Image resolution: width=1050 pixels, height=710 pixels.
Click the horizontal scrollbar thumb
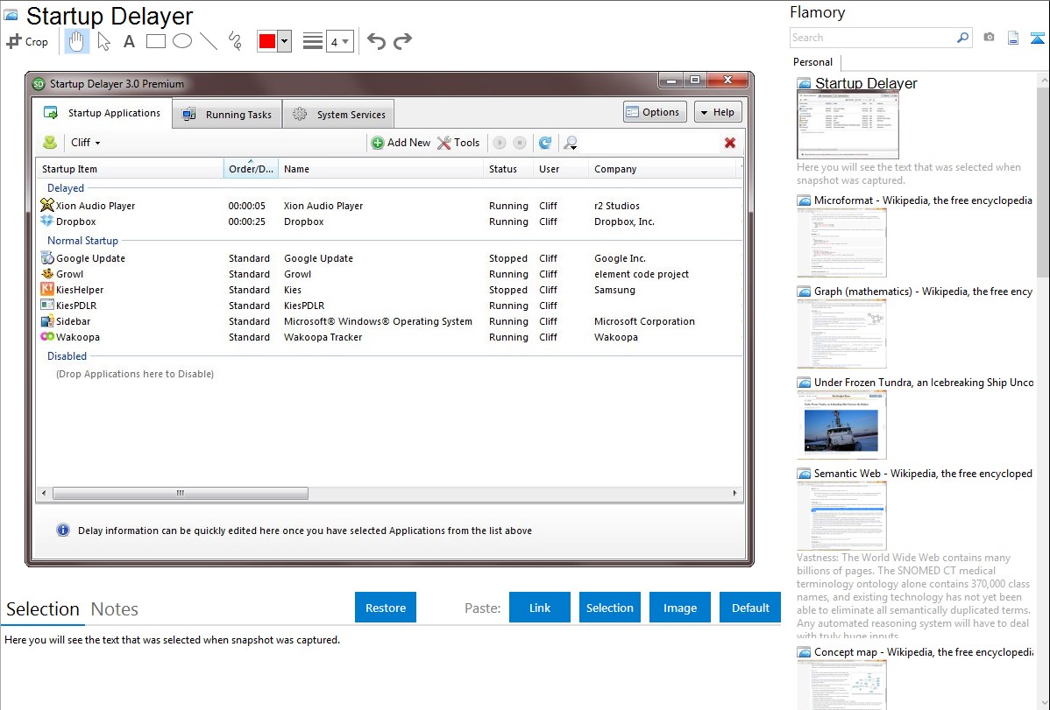pos(181,493)
